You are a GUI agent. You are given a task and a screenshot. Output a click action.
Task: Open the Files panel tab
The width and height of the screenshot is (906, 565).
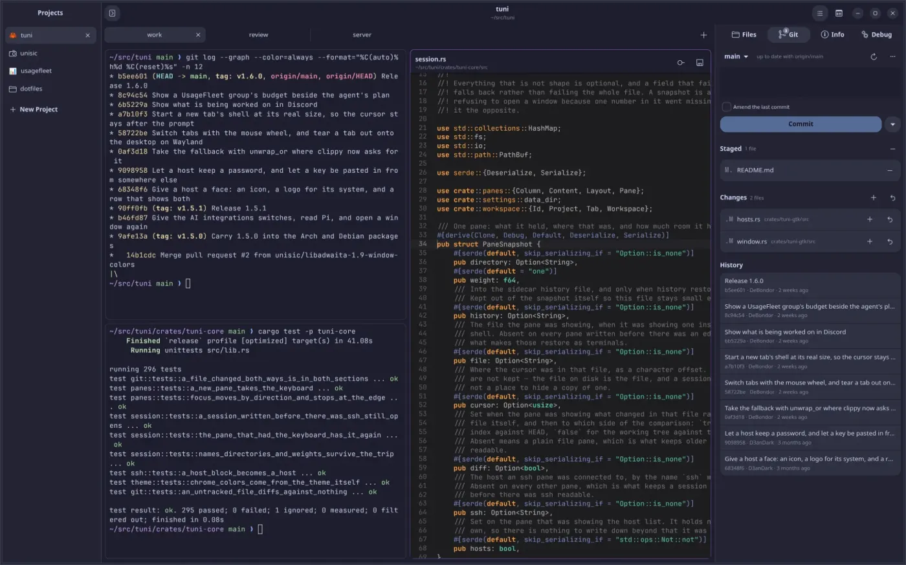click(744, 35)
